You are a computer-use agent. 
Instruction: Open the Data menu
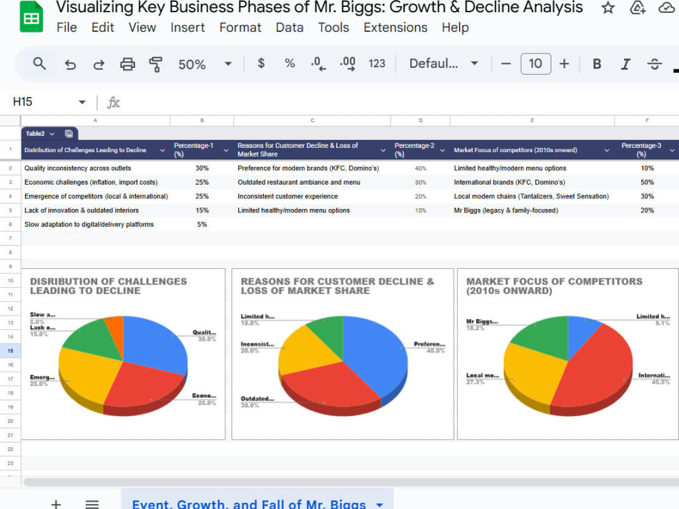tap(290, 27)
